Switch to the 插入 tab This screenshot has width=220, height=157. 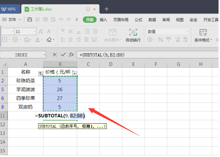click(x=103, y=20)
